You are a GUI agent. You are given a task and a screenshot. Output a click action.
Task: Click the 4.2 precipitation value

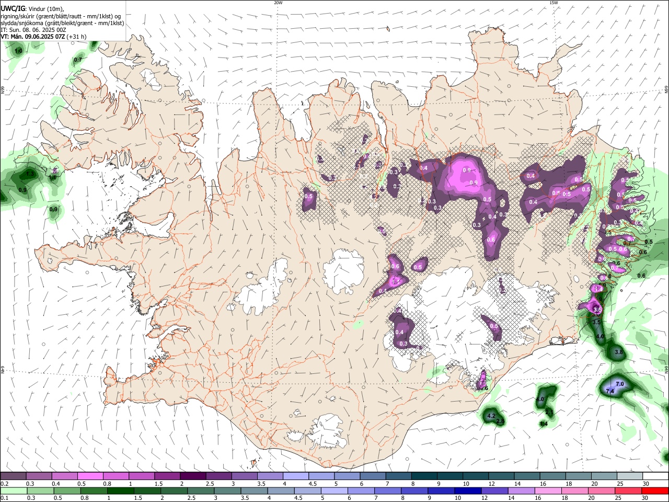tap(491, 416)
